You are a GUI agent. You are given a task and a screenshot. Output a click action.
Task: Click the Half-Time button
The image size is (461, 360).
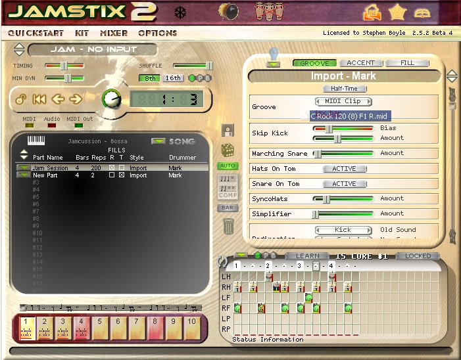click(x=343, y=89)
